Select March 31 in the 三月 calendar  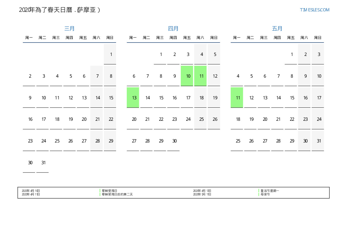[42, 163]
